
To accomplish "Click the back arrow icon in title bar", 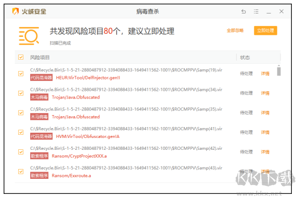I will pos(244,11).
